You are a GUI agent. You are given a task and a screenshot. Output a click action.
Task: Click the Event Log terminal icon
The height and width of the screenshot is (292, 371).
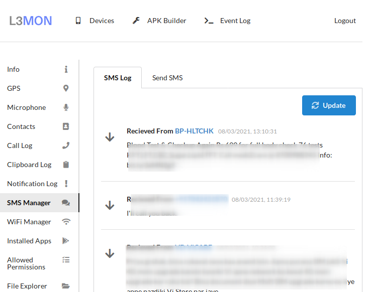(x=209, y=21)
